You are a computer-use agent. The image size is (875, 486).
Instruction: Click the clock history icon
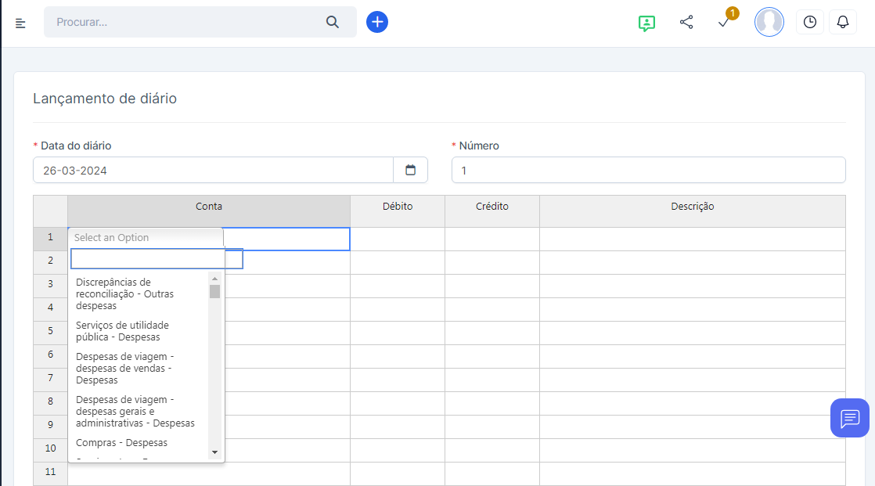click(x=810, y=22)
